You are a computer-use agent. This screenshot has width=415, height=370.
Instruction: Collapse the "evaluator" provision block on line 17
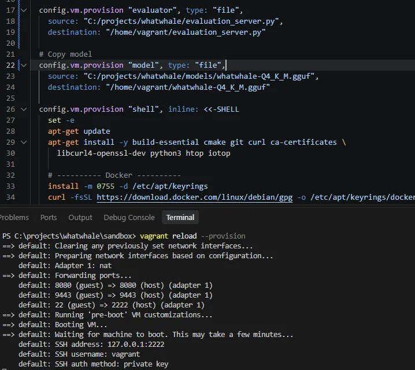(24, 10)
